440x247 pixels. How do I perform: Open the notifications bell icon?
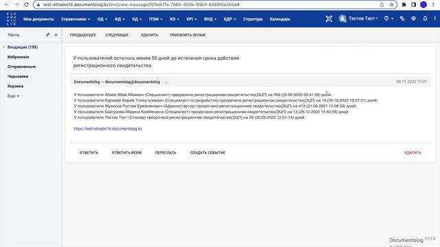point(425,19)
